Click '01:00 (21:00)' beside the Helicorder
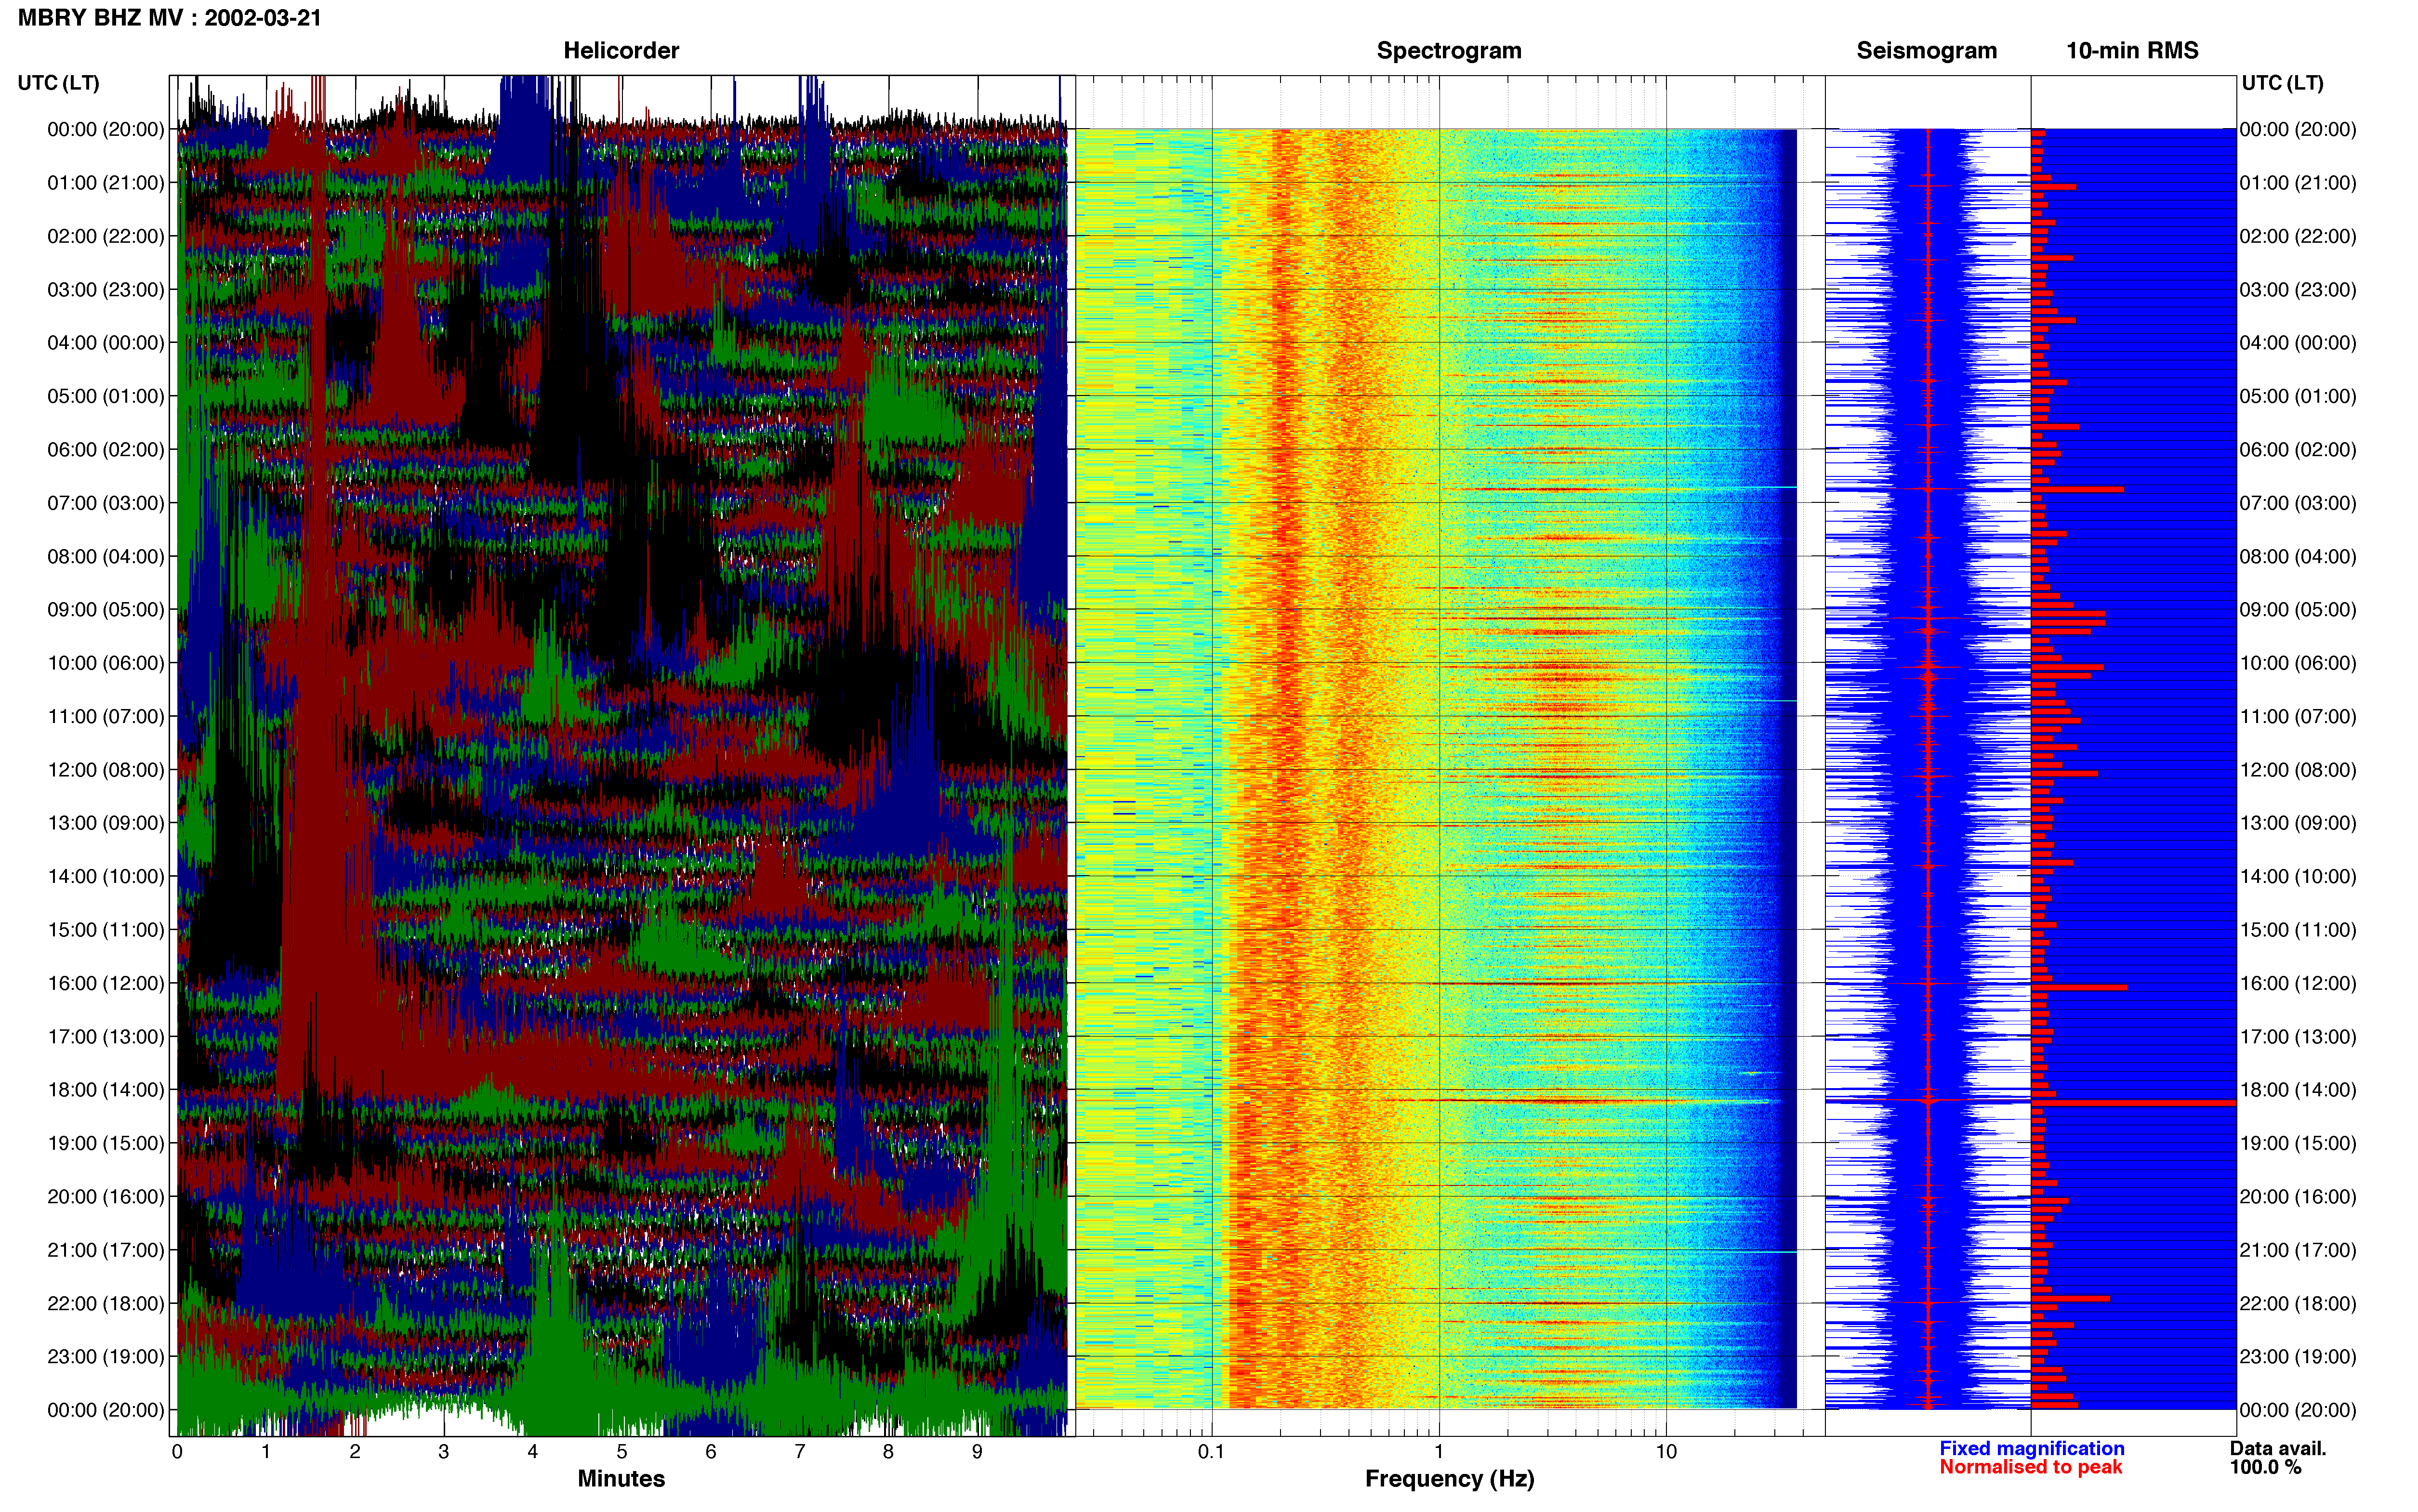2418x1512 pixels. [106, 183]
